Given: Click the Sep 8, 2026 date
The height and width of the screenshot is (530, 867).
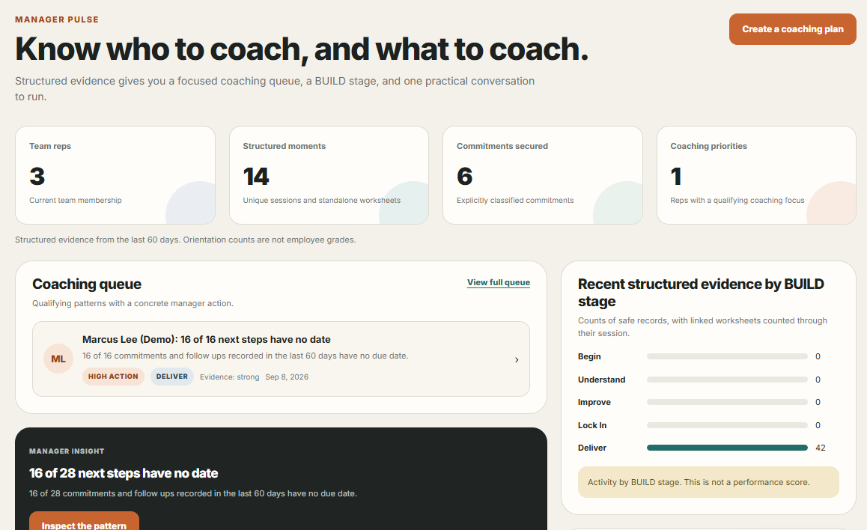Looking at the screenshot, I should [x=287, y=377].
